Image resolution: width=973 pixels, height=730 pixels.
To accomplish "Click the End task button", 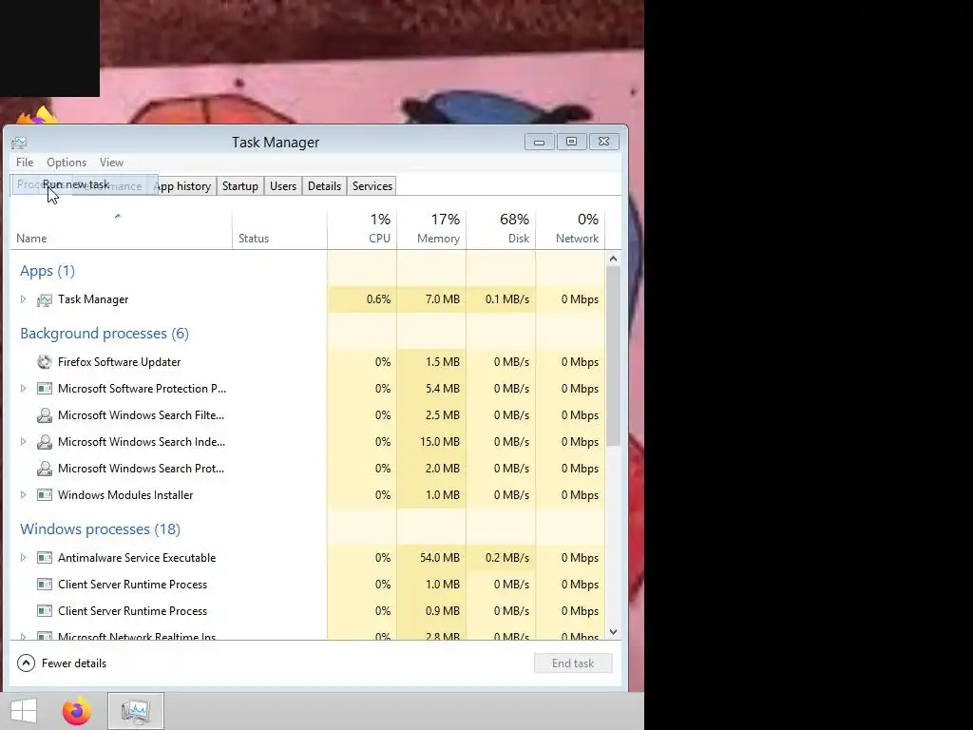I will pyautogui.click(x=573, y=663).
